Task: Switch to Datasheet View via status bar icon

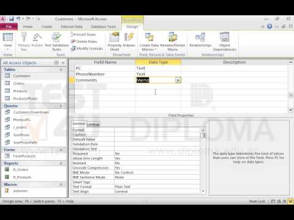Action: click(x=273, y=201)
